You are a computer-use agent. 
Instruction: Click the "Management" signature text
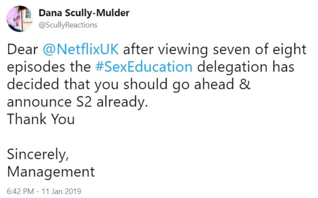(51, 172)
